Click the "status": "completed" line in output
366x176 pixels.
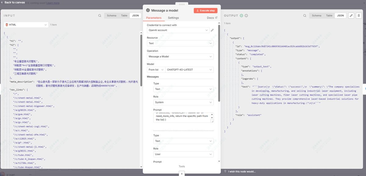pos(250,54)
